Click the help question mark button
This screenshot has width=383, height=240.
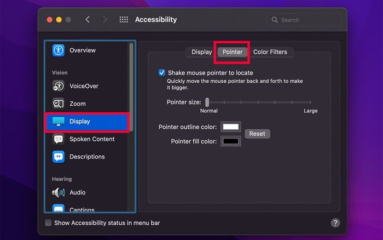335,223
